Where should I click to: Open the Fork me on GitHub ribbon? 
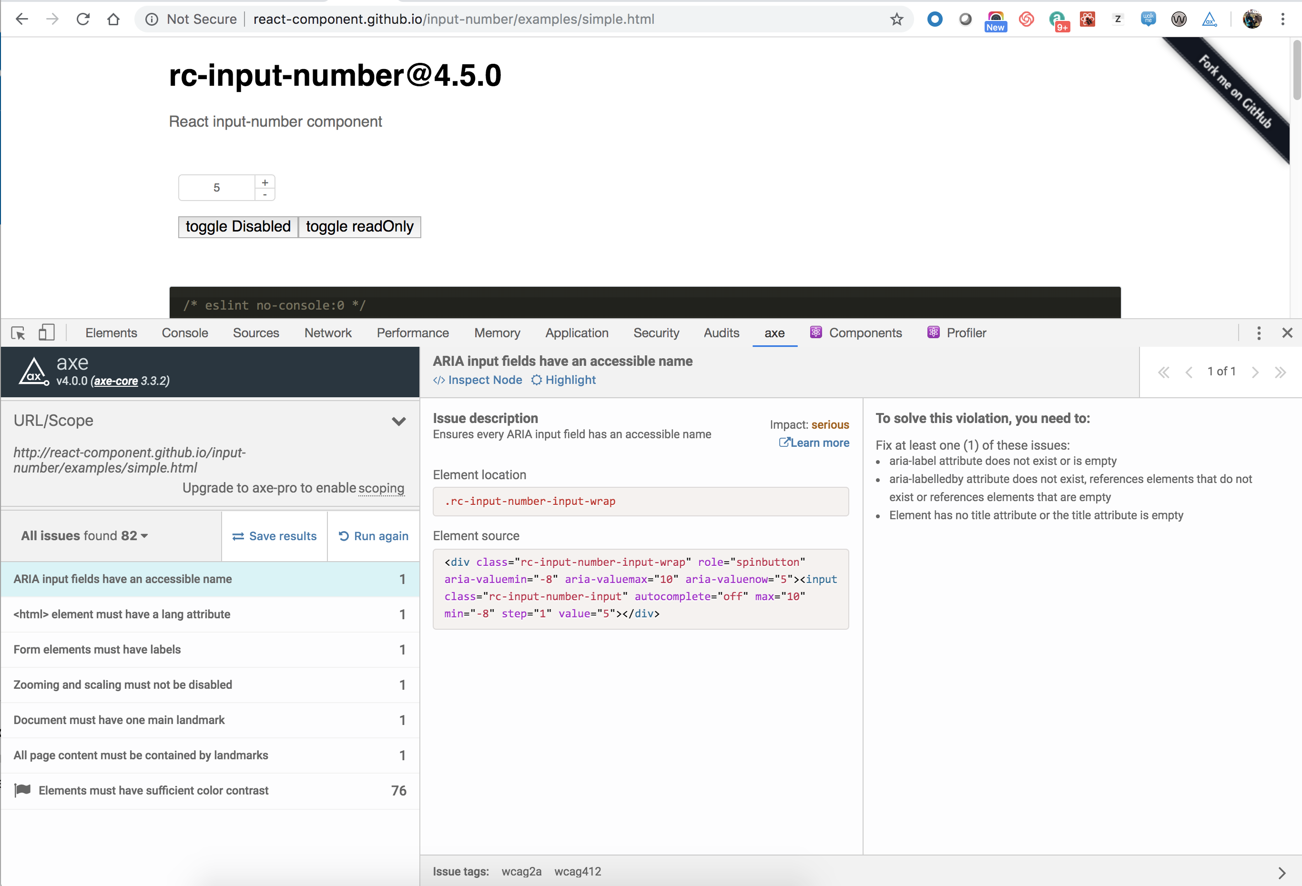click(1235, 91)
